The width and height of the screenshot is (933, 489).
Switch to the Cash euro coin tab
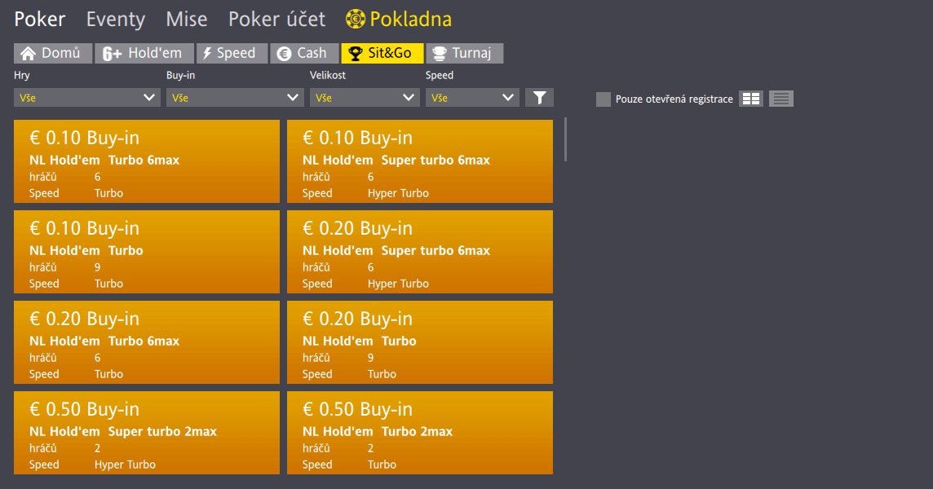[304, 54]
